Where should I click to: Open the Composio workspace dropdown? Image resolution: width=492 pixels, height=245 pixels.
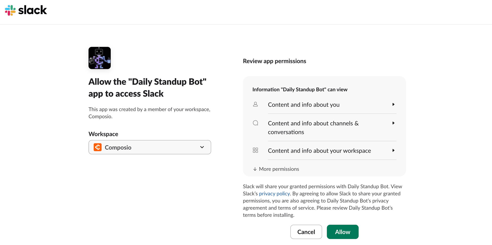[x=150, y=147]
